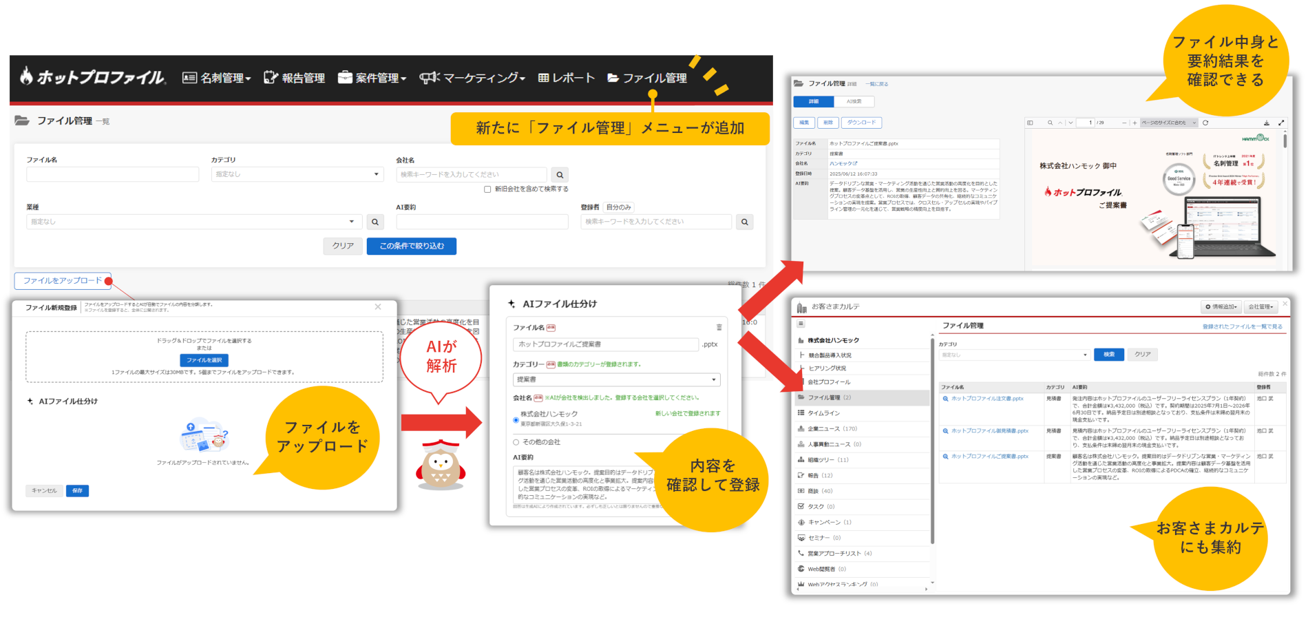Click the download icon in document viewer toolbar
1308x617 pixels.
(x=1267, y=123)
